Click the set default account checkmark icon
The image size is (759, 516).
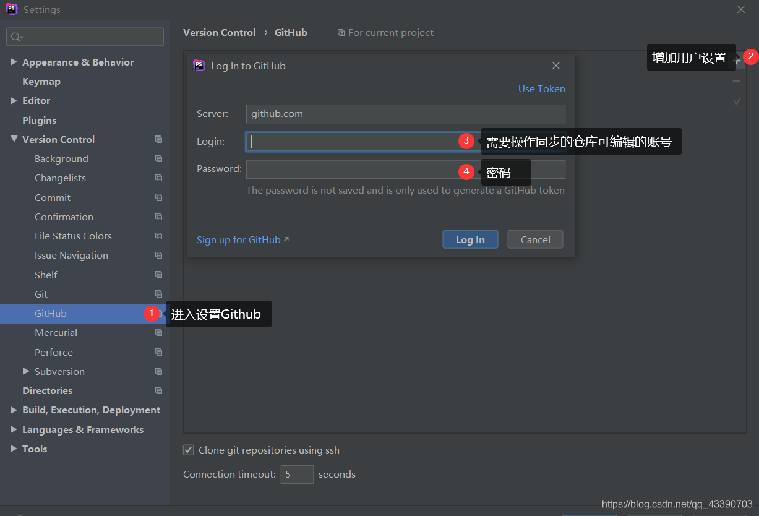(x=737, y=101)
